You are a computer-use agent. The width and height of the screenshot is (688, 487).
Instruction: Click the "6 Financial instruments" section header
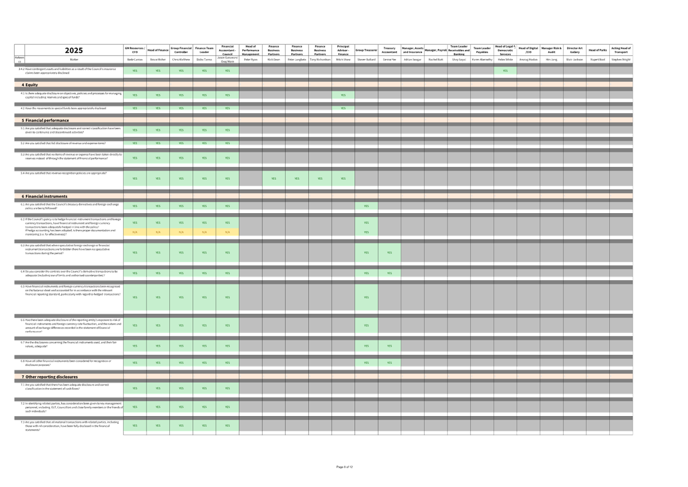coord(45,196)
